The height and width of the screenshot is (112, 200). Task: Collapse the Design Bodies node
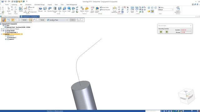pos(2,30)
